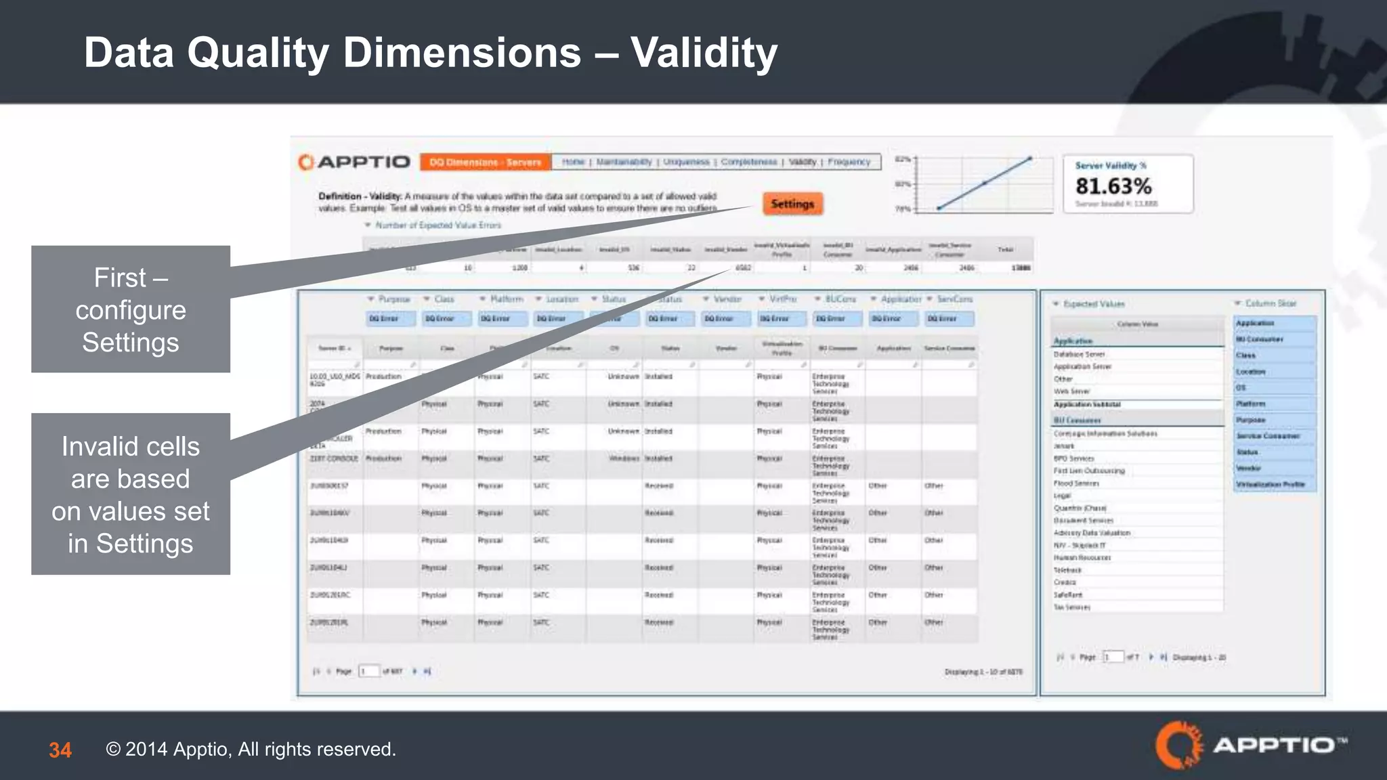Click the filter icon under Virtualization Profile column
Viewport: 1387px width, 780px height.
tap(803, 365)
